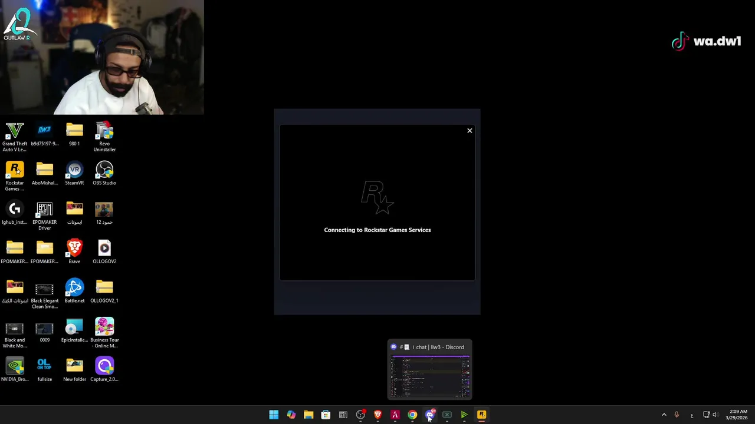This screenshot has height=424, width=755.
Task: Click the microphone tray icon
Action: point(677,415)
